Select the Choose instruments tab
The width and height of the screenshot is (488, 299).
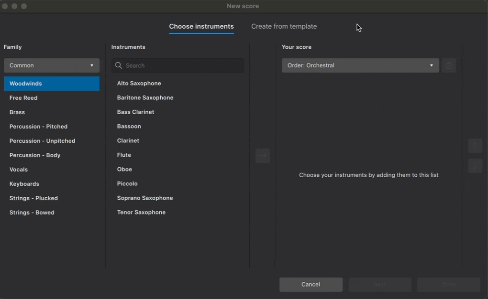201,27
